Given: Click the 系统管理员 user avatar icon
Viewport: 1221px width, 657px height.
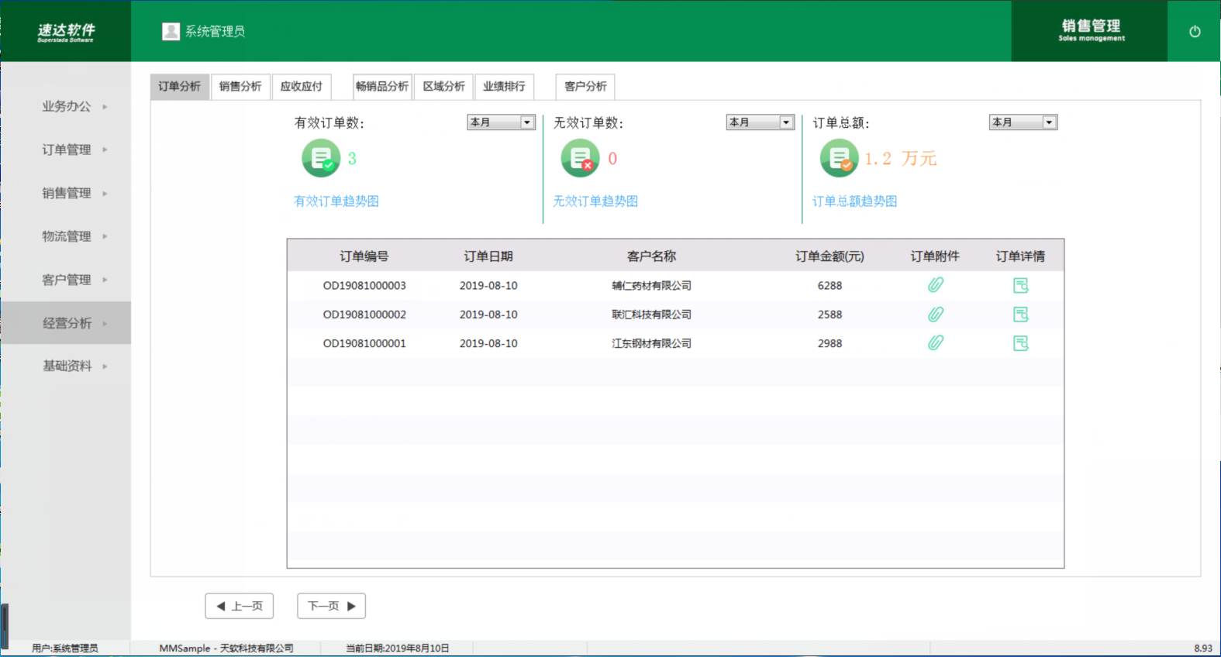Looking at the screenshot, I should coord(171,31).
